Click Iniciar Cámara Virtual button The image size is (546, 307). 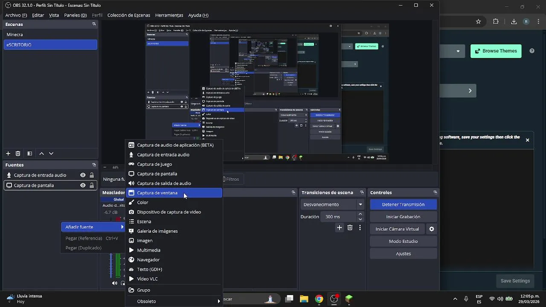pos(397,229)
